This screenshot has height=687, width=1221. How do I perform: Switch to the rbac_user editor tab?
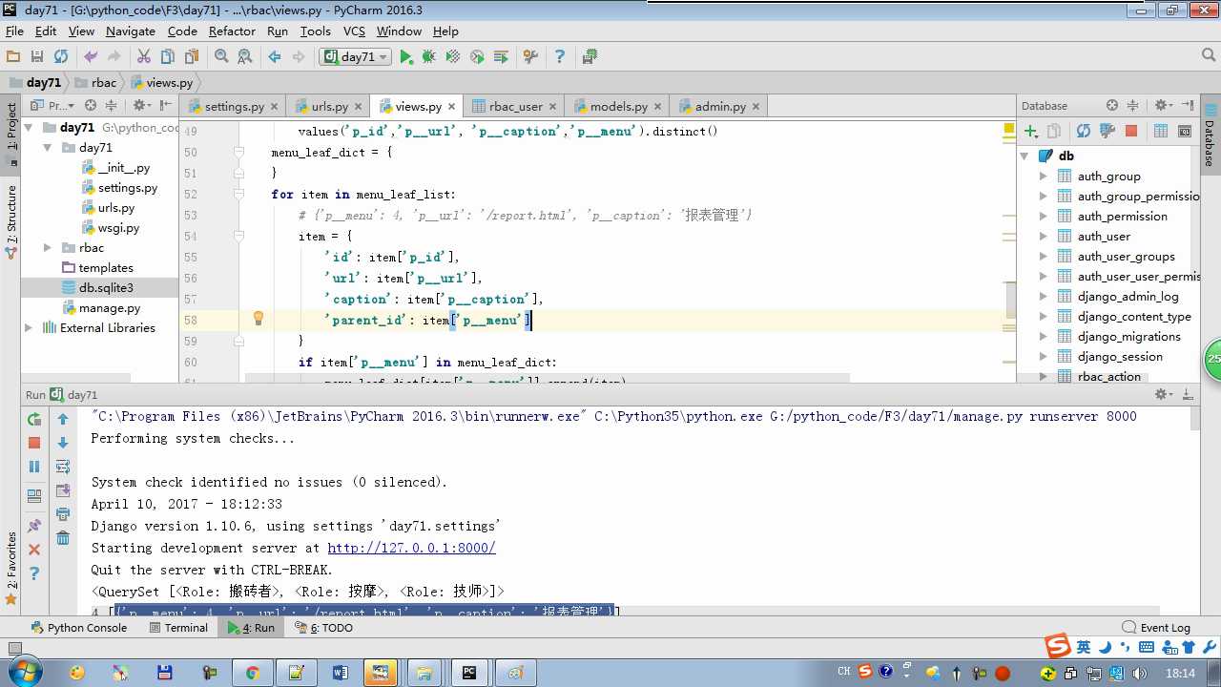(515, 106)
